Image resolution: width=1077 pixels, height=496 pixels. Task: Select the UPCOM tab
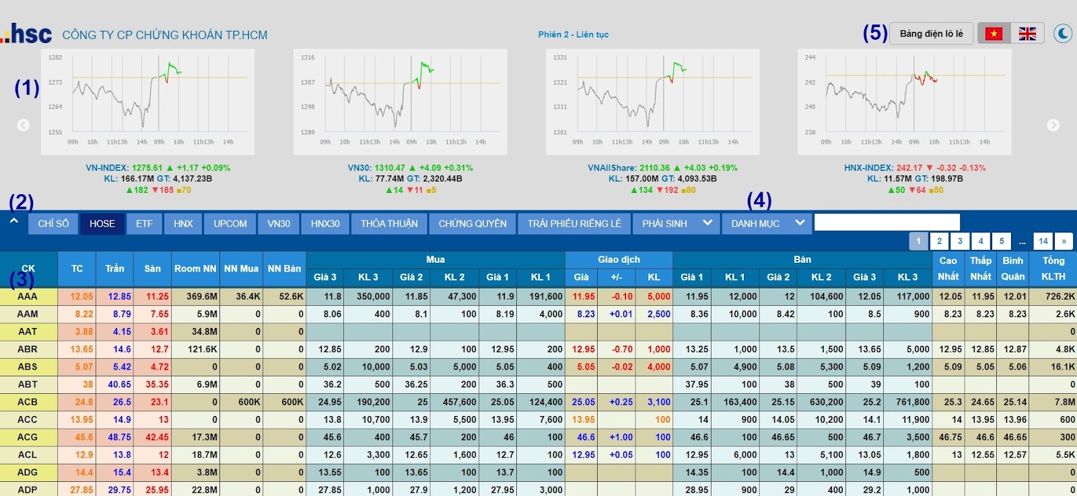[x=230, y=224]
